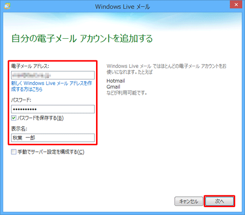Viewport: 245px width, 215px height.
Task: Click the 表示名: label
Action: click(x=19, y=129)
